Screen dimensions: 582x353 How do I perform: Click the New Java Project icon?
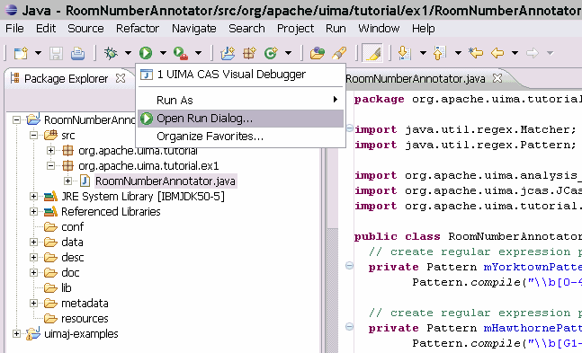pos(228,53)
